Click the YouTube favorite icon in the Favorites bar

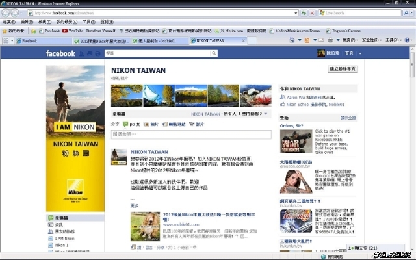click(65, 31)
